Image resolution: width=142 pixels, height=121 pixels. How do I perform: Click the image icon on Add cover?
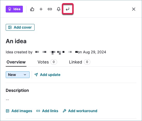click(x=10, y=27)
